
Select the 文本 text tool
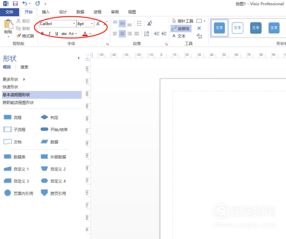[x=179, y=36]
